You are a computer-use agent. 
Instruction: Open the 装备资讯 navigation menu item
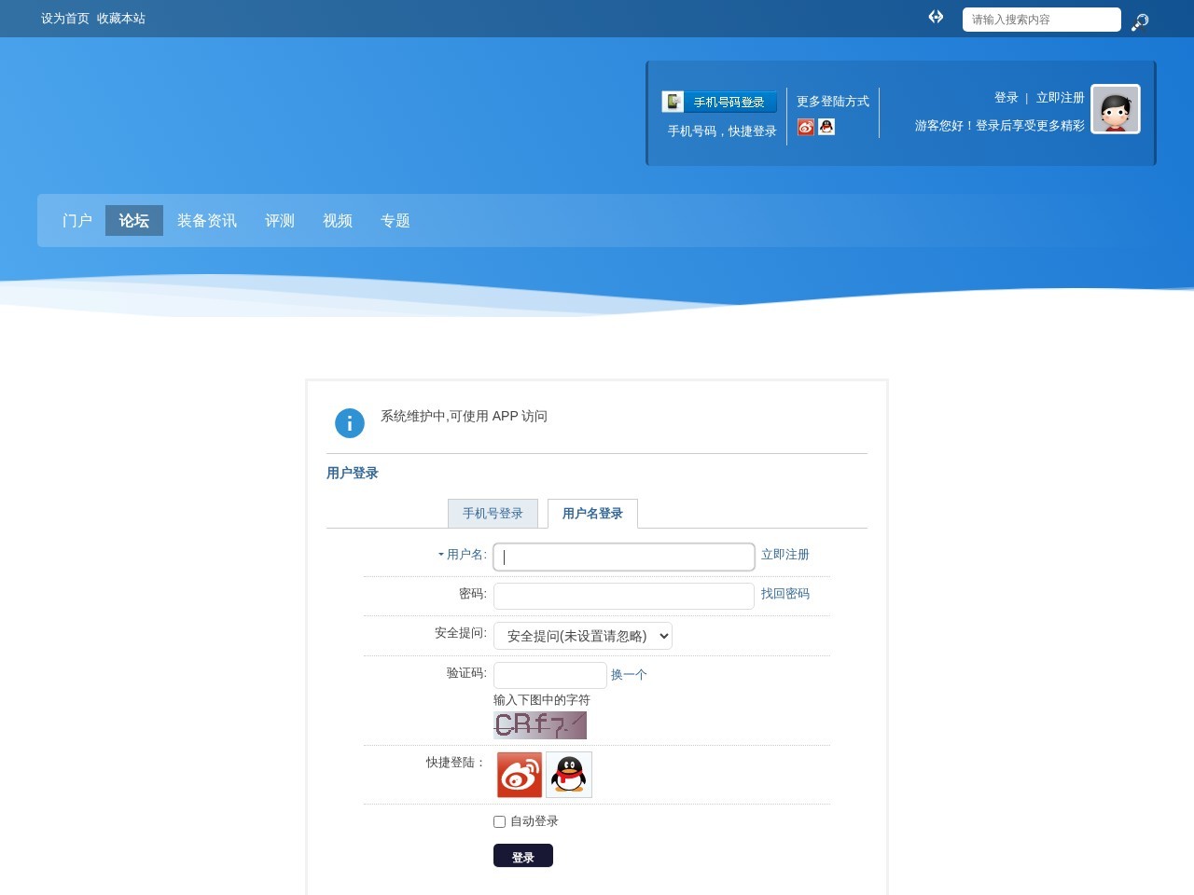pos(206,220)
